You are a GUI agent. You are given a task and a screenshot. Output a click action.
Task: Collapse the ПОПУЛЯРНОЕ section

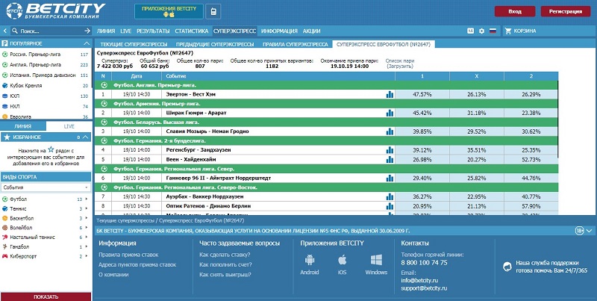(x=87, y=43)
